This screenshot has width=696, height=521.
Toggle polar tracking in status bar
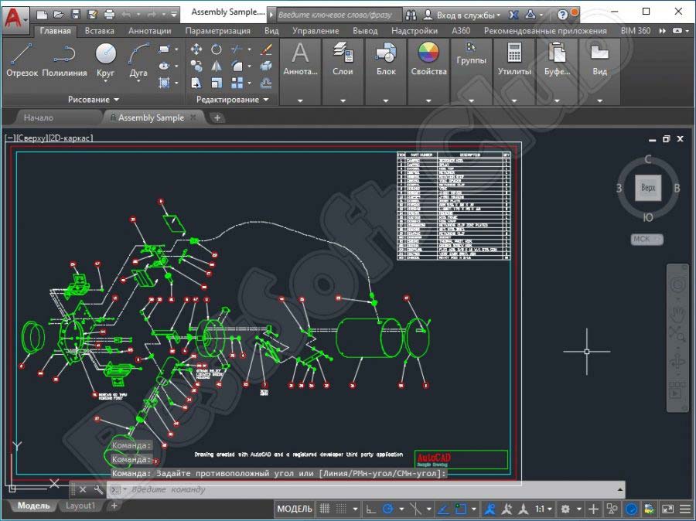coord(387,509)
